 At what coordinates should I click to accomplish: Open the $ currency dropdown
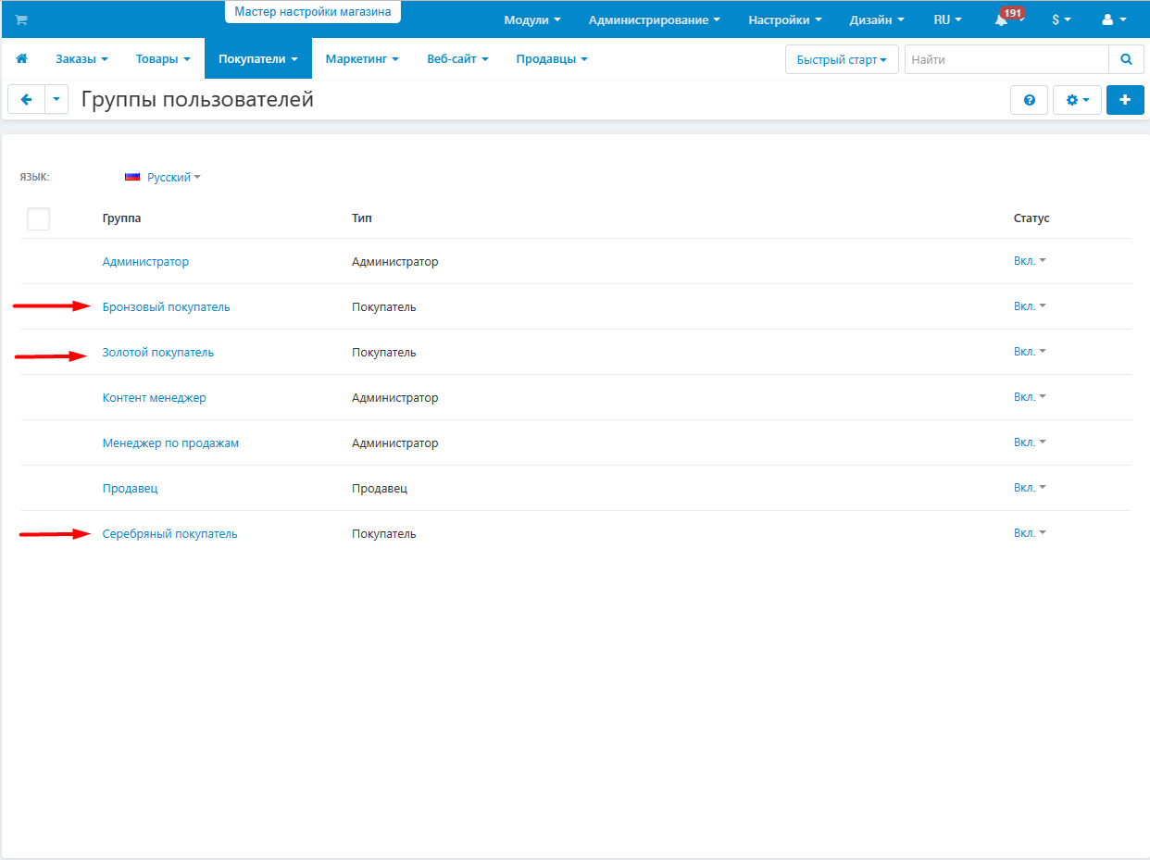tap(1061, 19)
